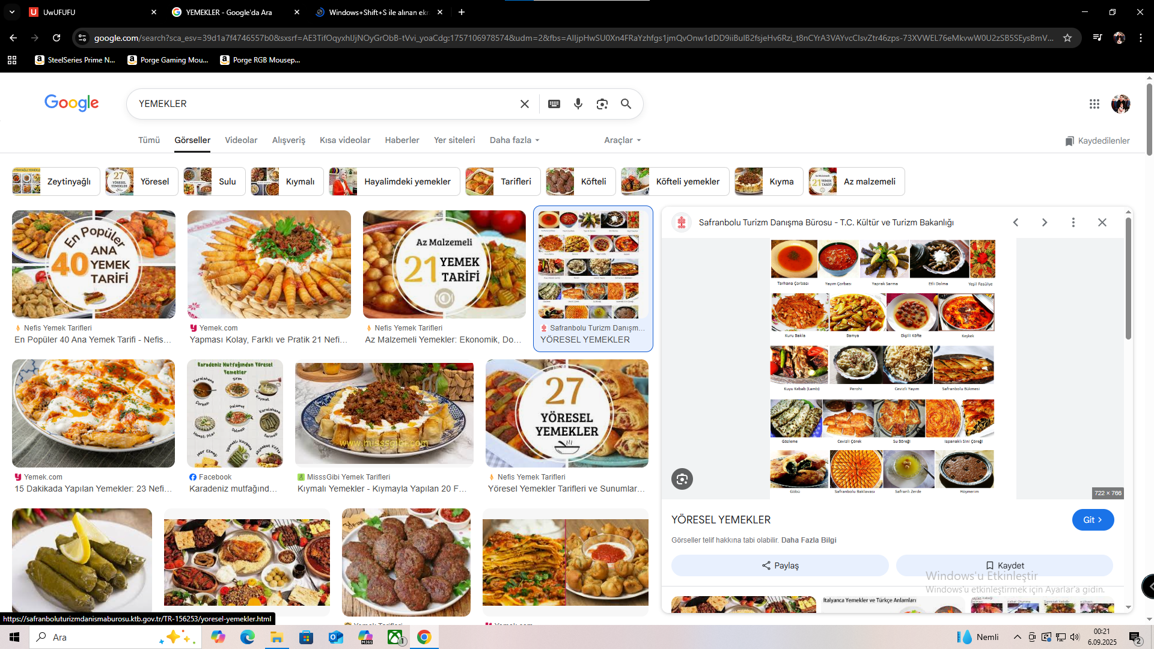
Task: Switch to the Videolar tab
Action: (241, 140)
